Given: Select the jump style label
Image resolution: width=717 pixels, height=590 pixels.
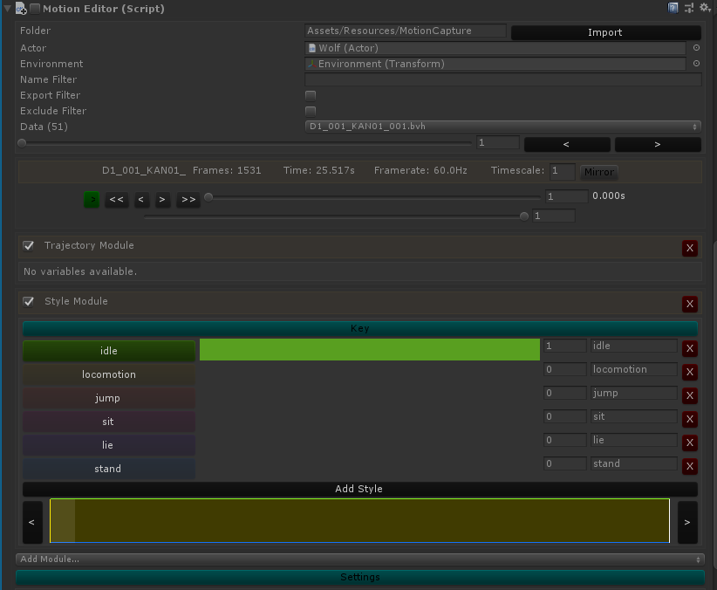Looking at the screenshot, I should pyautogui.click(x=108, y=398).
